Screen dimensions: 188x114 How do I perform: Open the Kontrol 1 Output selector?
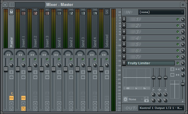[x=161, y=108]
